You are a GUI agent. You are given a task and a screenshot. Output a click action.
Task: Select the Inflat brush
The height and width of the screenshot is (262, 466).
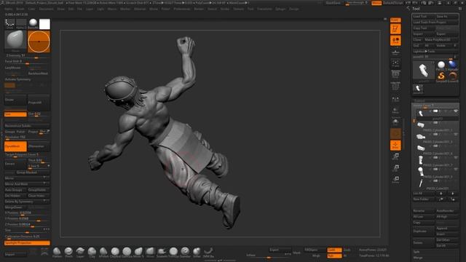pos(197,253)
